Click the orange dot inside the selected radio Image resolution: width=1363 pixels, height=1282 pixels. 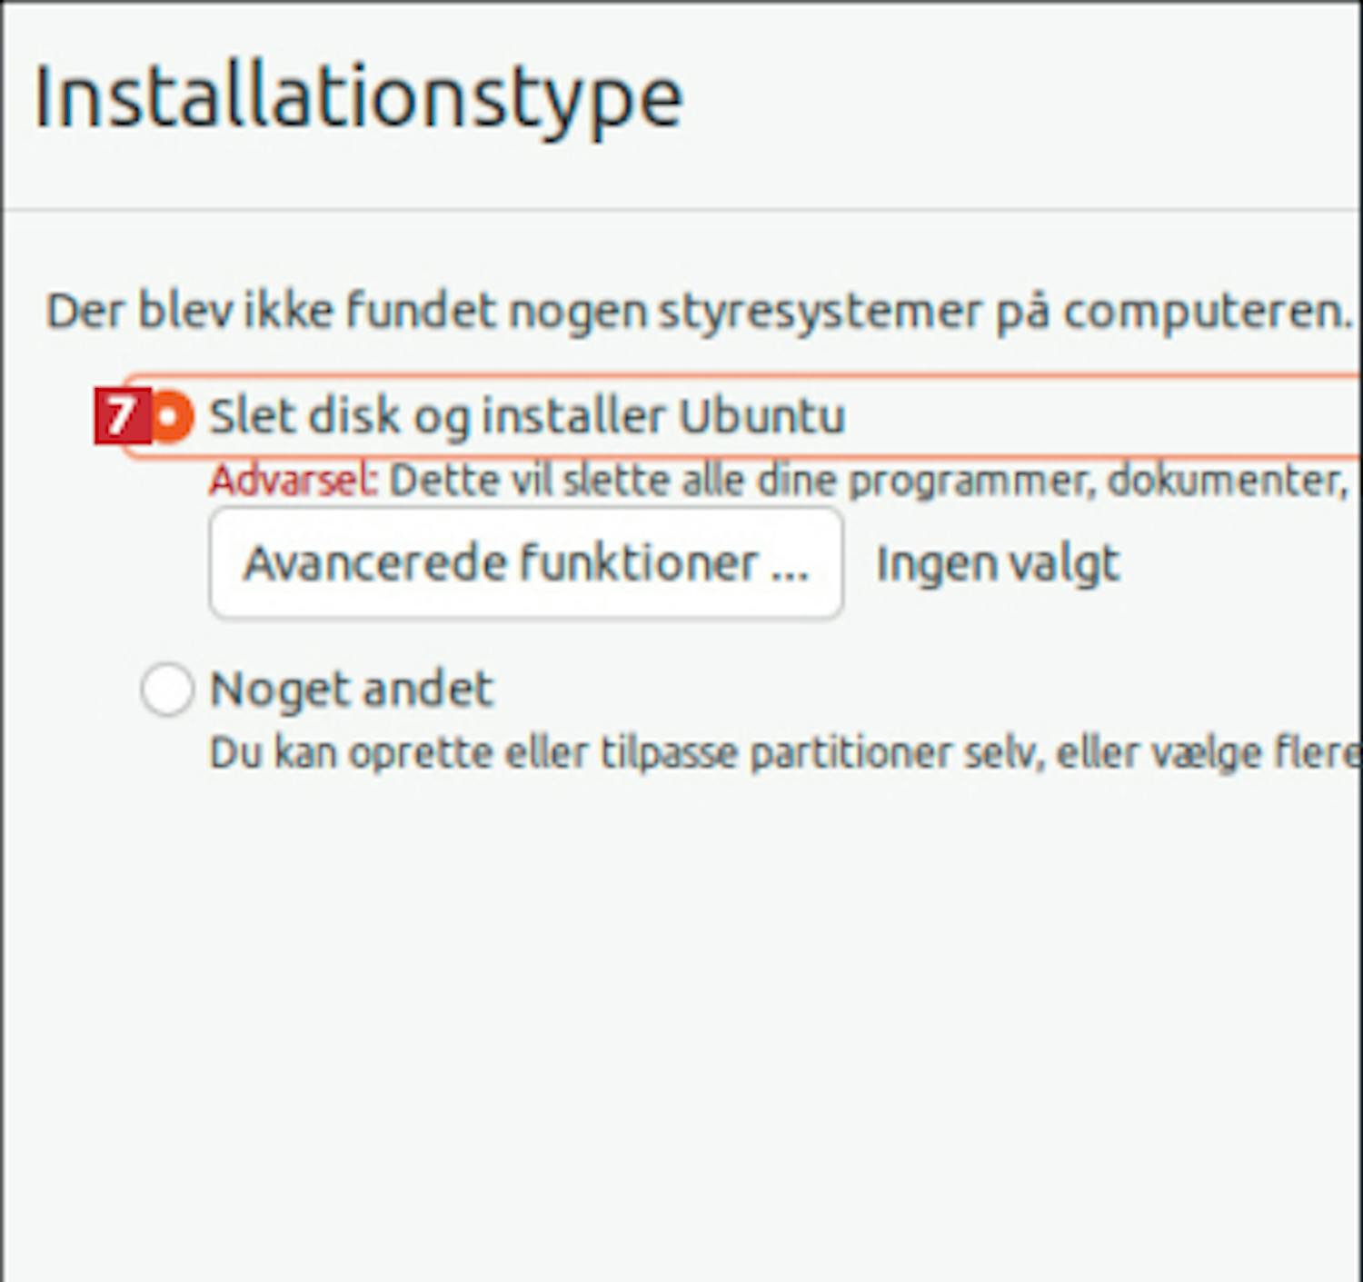pos(167,417)
